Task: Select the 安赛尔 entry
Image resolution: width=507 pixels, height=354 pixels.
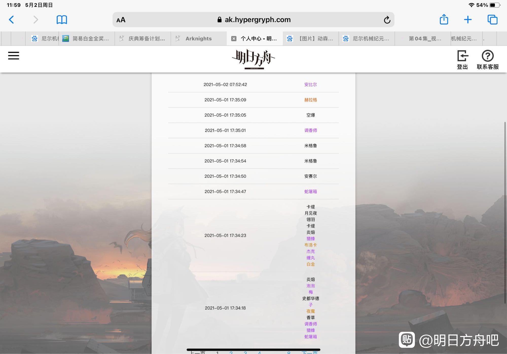Action: click(x=311, y=176)
